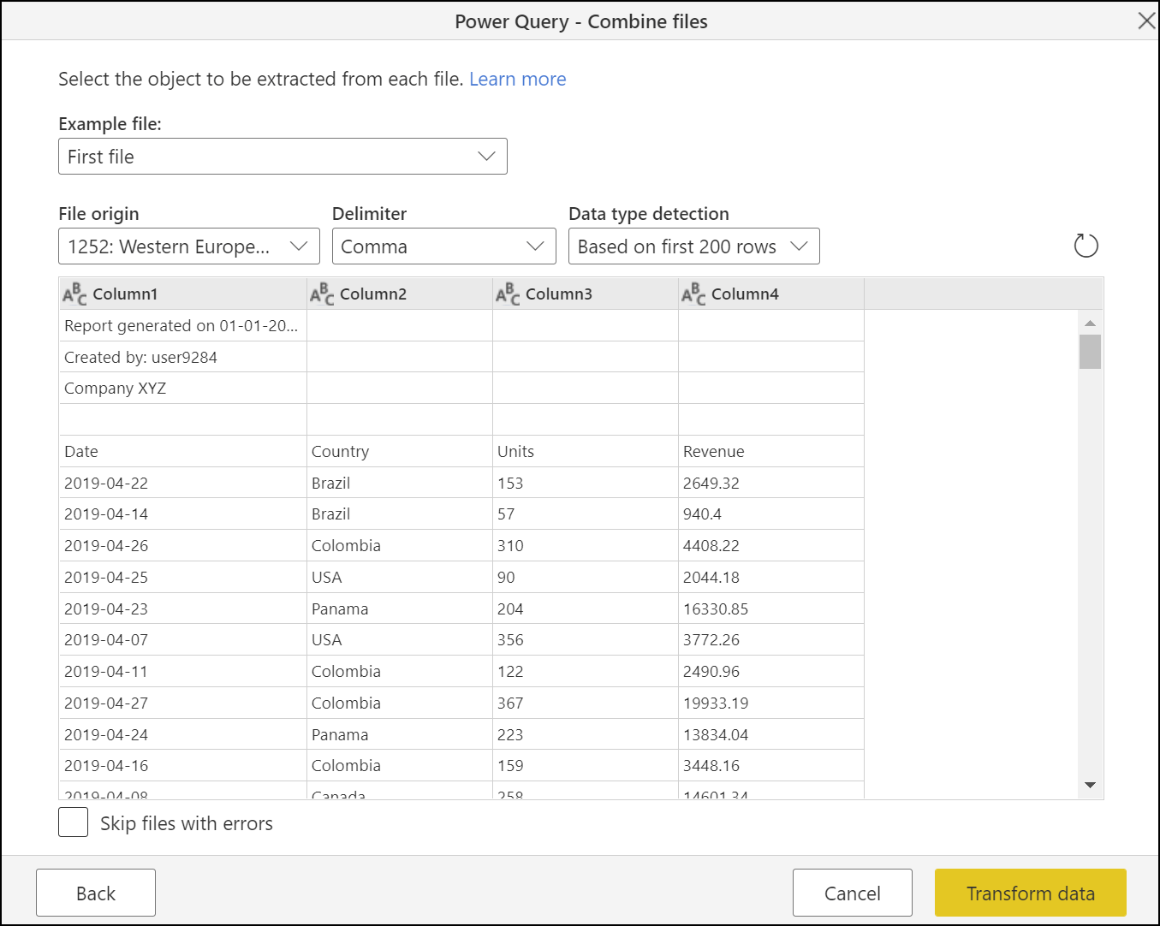The image size is (1160, 926).
Task: Click the Transform data button
Action: pos(1030,893)
